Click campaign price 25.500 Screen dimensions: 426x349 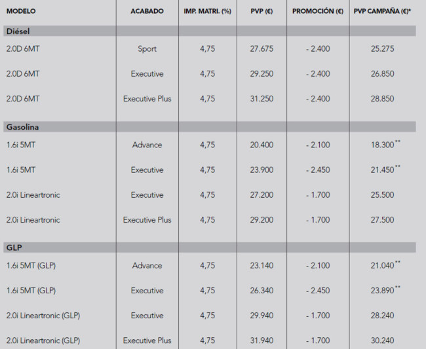point(382,195)
